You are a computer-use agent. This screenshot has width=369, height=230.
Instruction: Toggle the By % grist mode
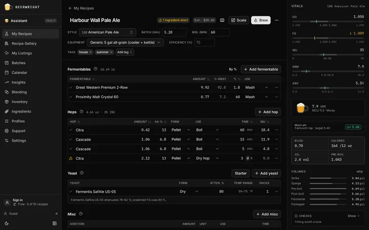233,69
